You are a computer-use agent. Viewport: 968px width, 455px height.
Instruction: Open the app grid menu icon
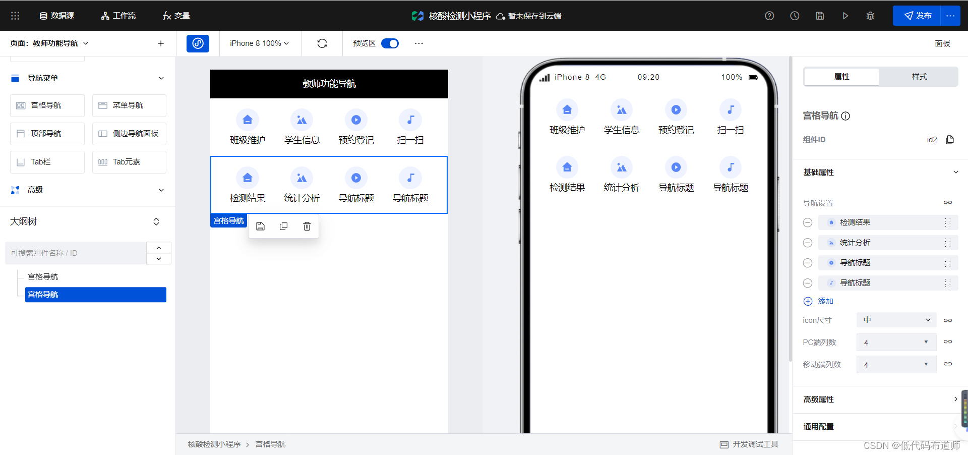(15, 16)
